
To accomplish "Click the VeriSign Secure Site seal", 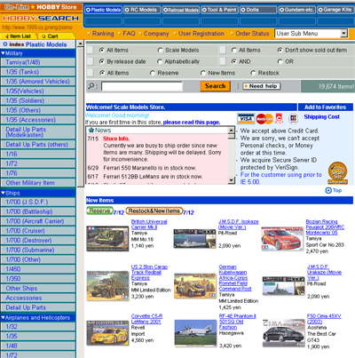I will [x=337, y=173].
